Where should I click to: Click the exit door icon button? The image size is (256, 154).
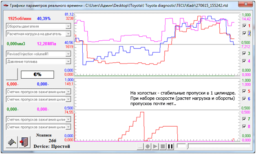24,142
